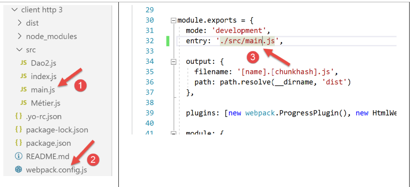The height and width of the screenshot is (187, 410).
Task: Open main.js from the file tree
Action: pos(42,90)
